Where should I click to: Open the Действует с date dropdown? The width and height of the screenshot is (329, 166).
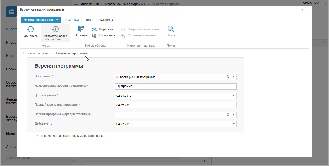pos(233,124)
